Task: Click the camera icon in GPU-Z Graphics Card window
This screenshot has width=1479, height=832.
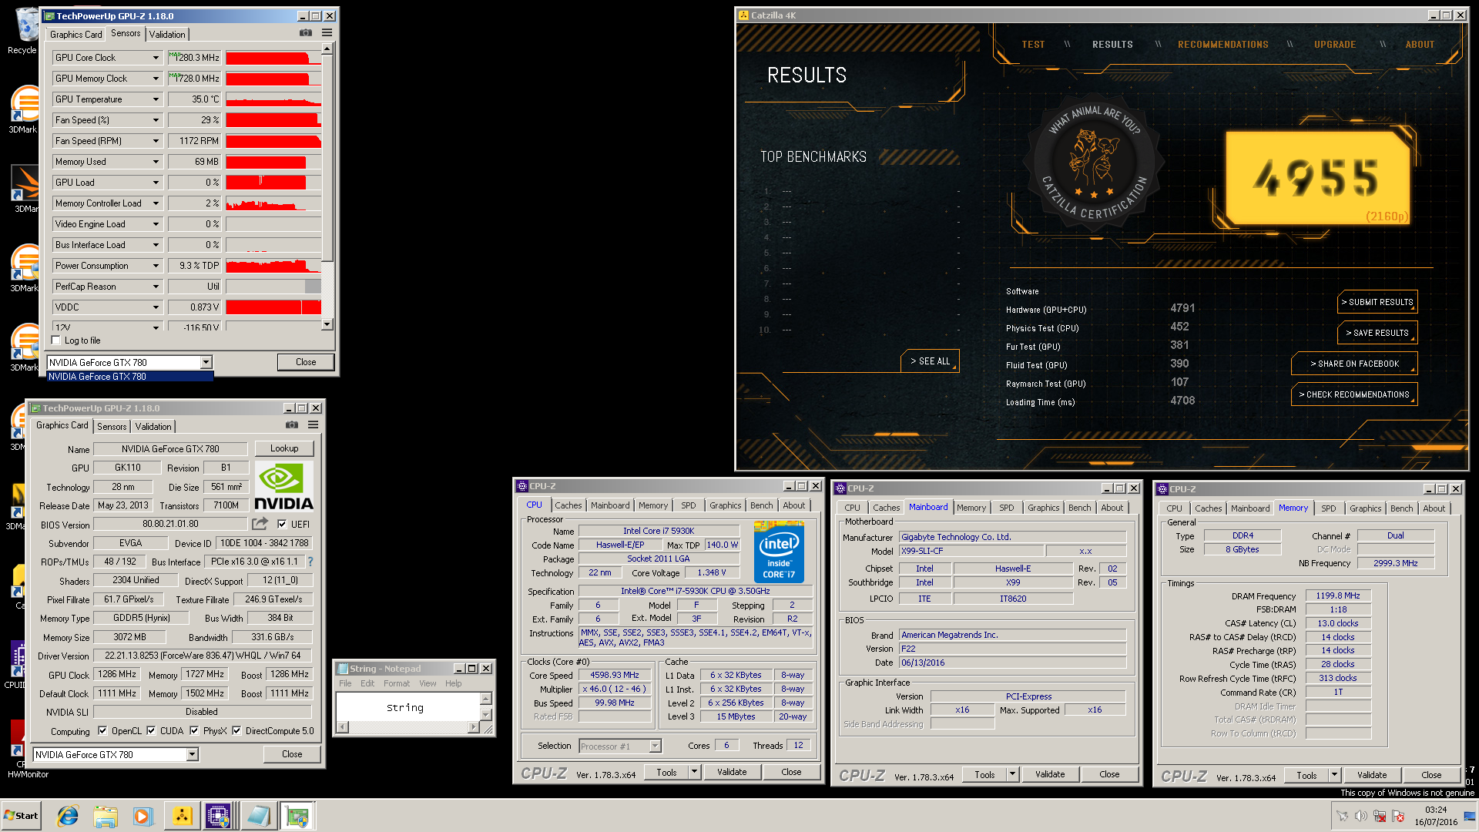Action: 292,424
